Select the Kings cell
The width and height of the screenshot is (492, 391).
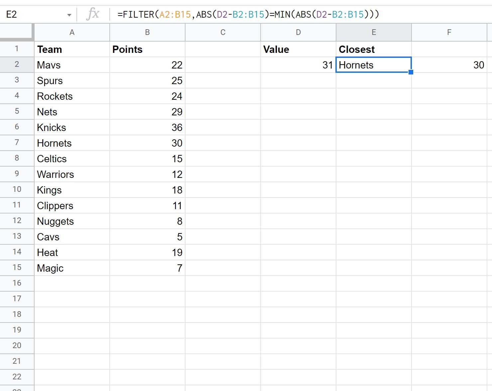[72, 190]
